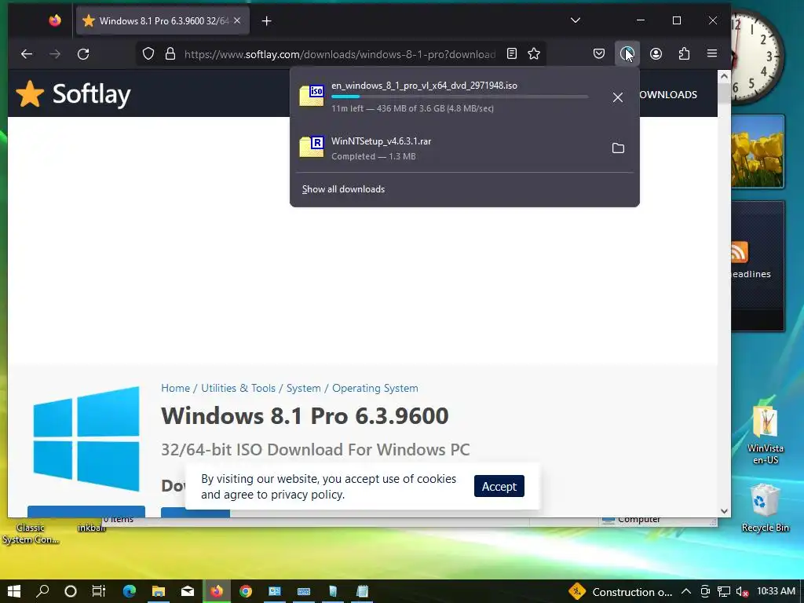Open the Home breadcrumb link
The image size is (804, 603).
[175, 388]
